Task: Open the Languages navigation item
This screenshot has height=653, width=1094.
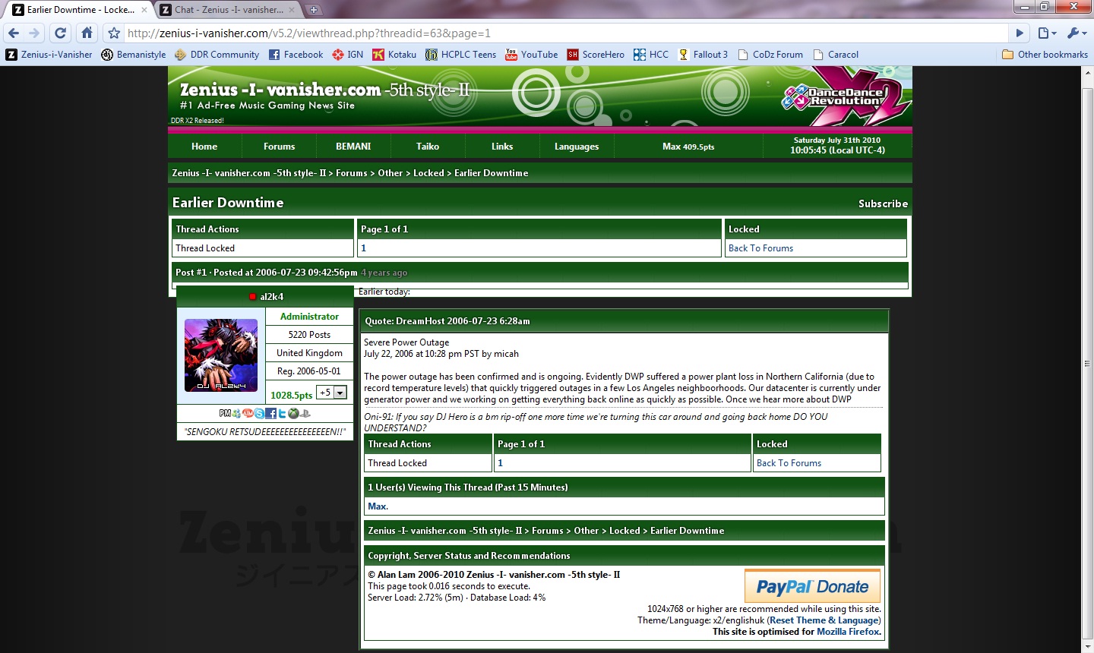Action: coord(577,147)
